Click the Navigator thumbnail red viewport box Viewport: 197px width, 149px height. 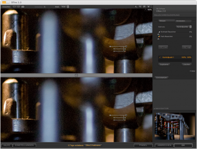(171, 125)
